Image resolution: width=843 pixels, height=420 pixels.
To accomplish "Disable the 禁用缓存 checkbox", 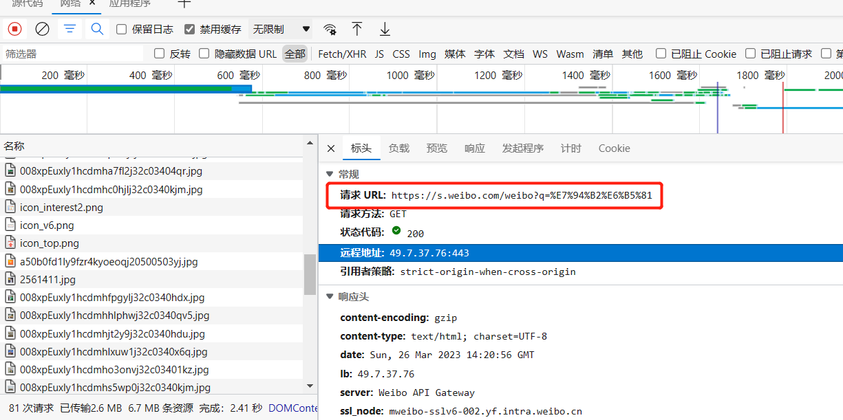I will point(188,29).
